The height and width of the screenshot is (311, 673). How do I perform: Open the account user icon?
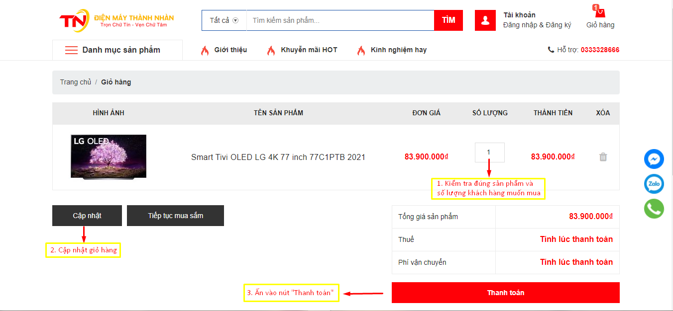[485, 20]
